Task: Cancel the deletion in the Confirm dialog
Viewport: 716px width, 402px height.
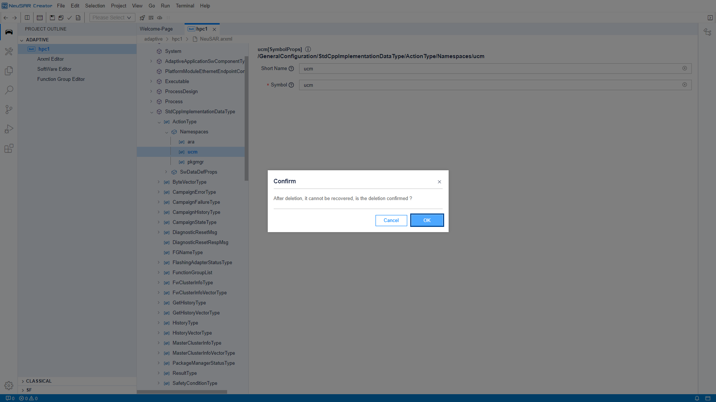Action: point(391,220)
